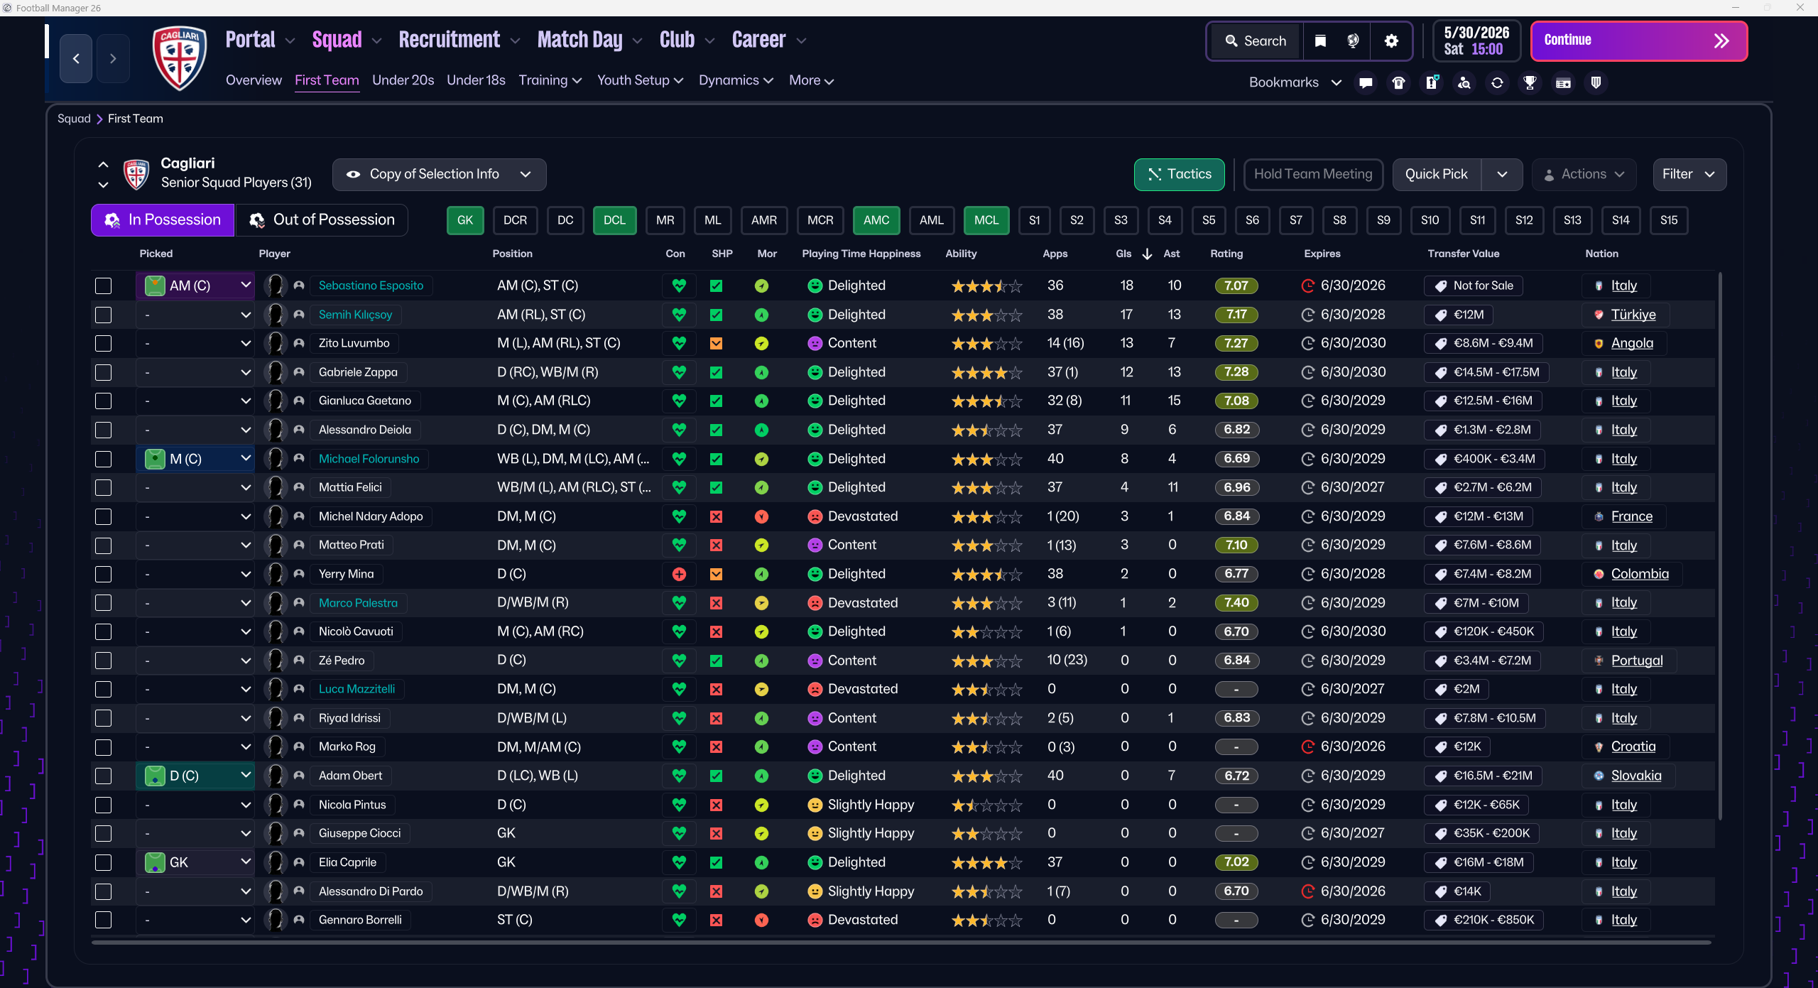The image size is (1818, 988).
Task: Open the player search magnifier bookmark
Action: point(1464,82)
